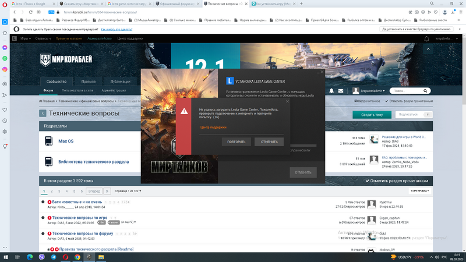Open topic Баги известные и не очень
The image size is (466, 262).
[77, 202]
